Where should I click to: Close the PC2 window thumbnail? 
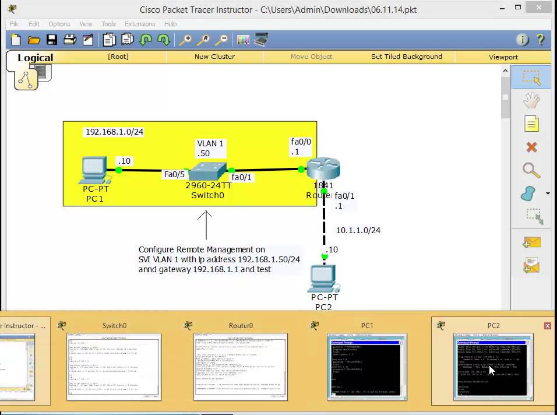click(x=548, y=326)
